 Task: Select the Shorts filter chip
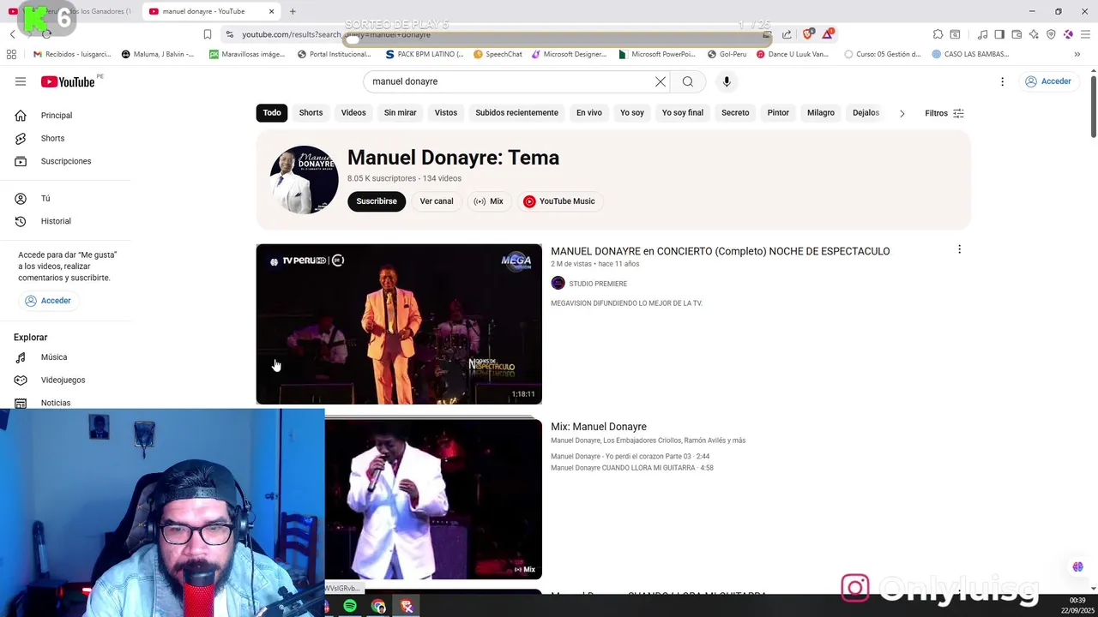(x=311, y=113)
